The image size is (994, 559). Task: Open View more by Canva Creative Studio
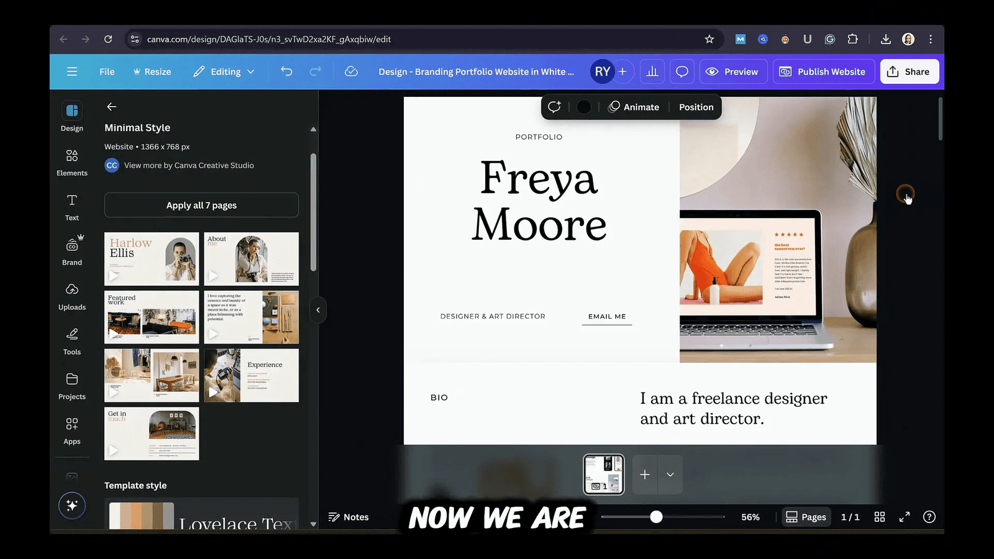click(189, 165)
